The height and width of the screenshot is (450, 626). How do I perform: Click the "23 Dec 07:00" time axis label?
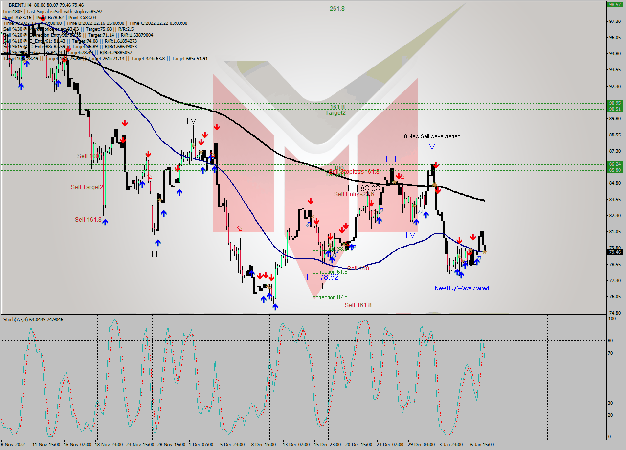pyautogui.click(x=391, y=445)
